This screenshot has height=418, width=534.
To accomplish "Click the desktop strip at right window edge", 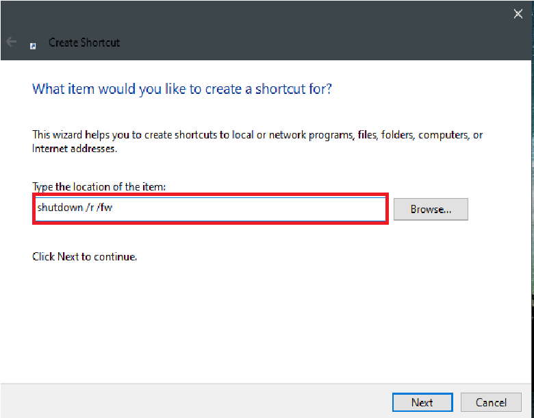I will click(x=533, y=205).
